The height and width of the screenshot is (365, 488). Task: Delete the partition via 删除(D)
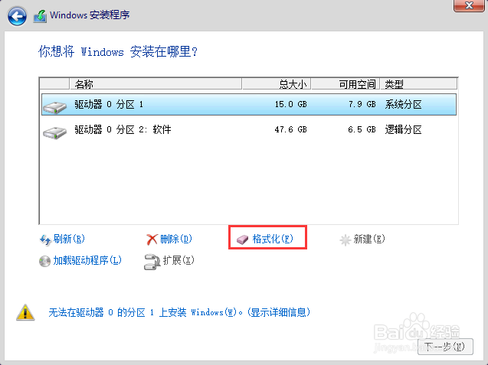pyautogui.click(x=176, y=239)
